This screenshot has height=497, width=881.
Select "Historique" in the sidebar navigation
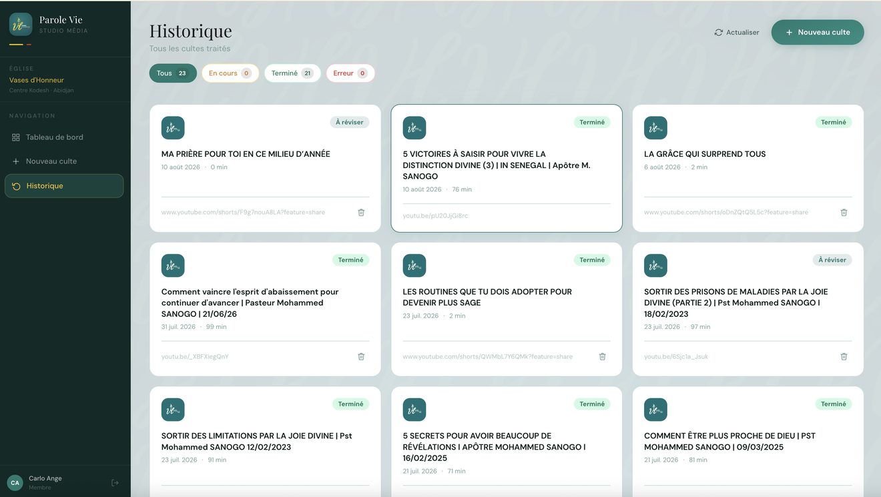point(64,186)
